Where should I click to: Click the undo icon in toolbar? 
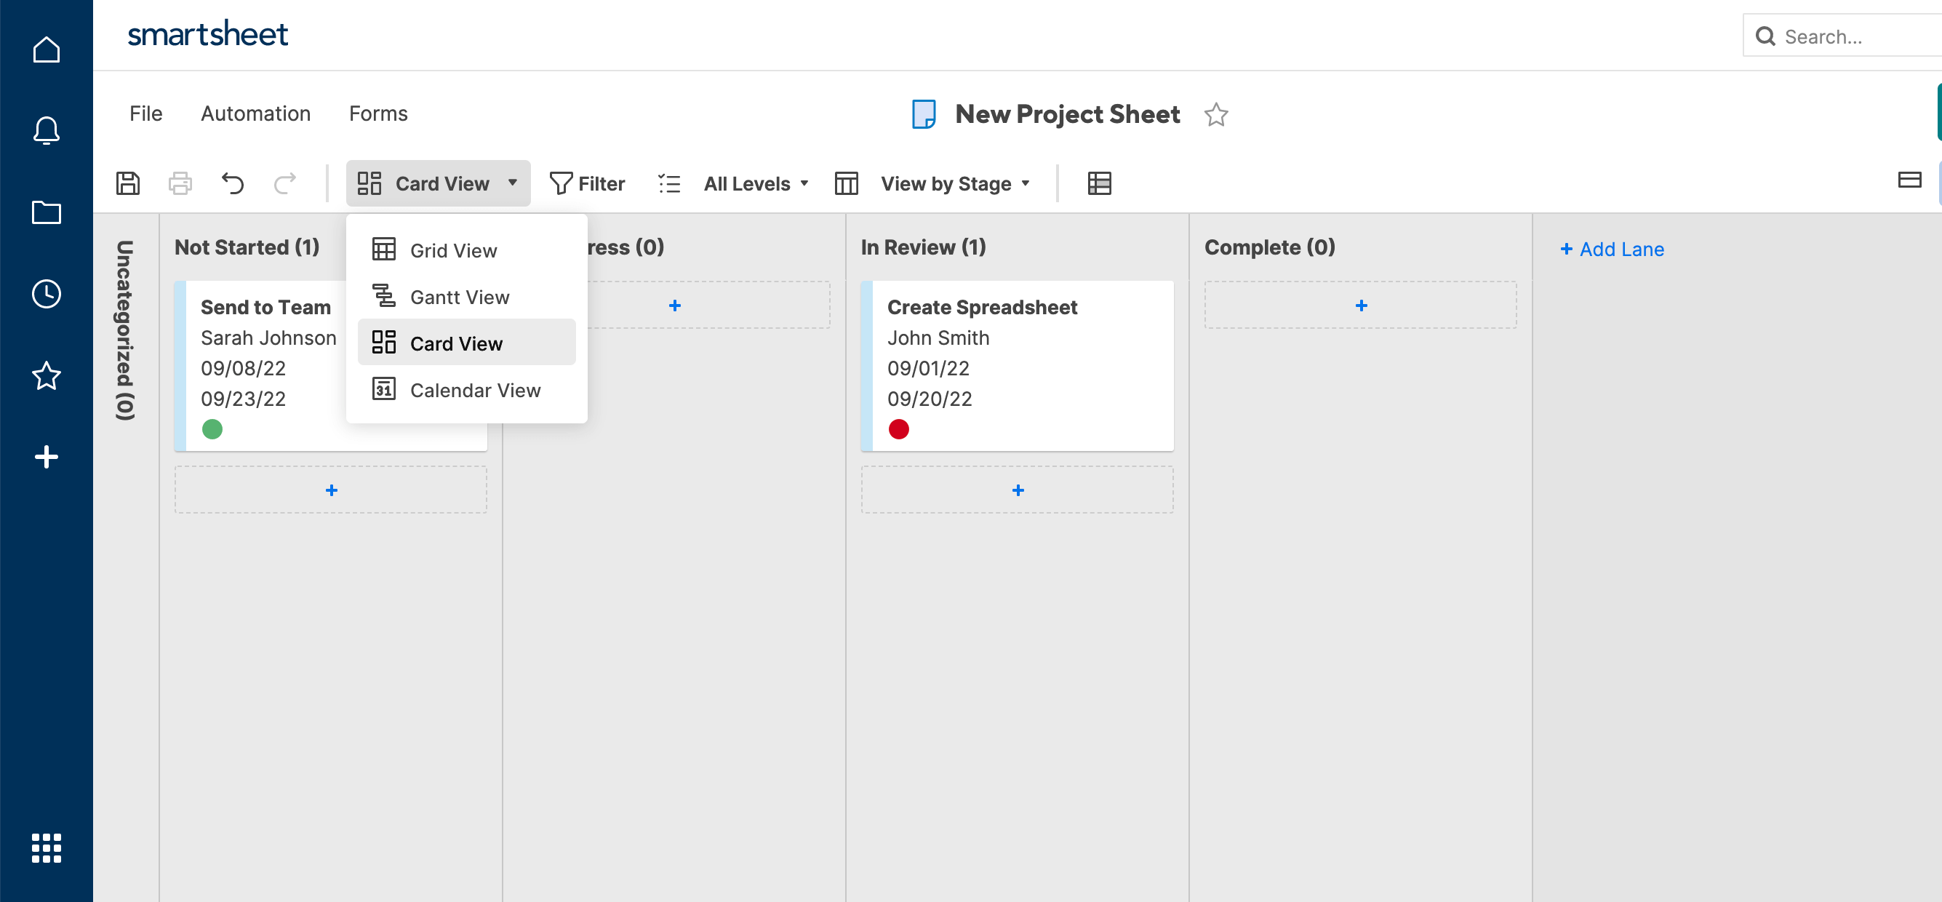(234, 183)
